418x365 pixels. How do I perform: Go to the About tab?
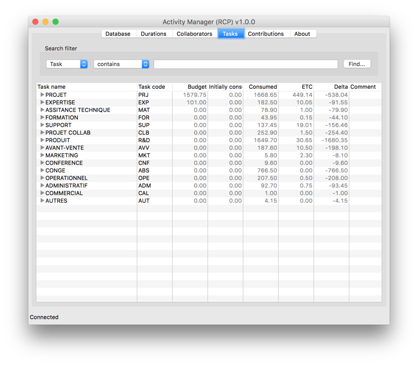coord(302,34)
